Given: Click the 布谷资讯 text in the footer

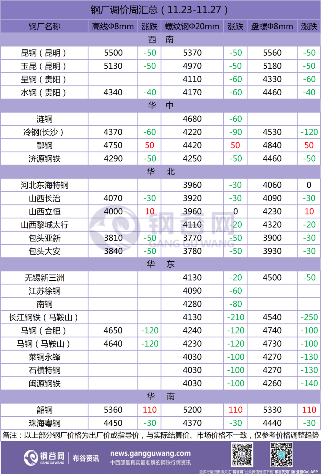Looking at the screenshot, I should coord(86,458).
